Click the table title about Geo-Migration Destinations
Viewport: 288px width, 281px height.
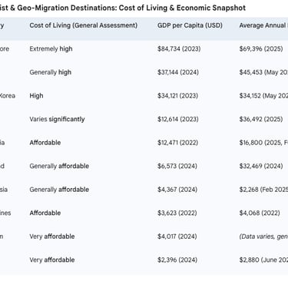(123, 8)
